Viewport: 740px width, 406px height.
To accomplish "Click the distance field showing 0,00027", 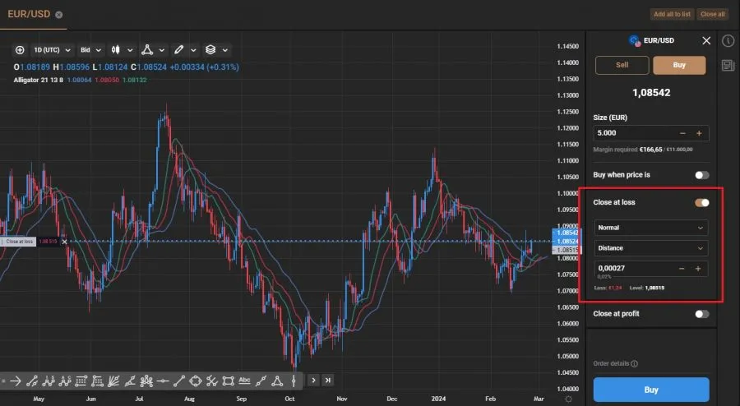I will point(651,269).
